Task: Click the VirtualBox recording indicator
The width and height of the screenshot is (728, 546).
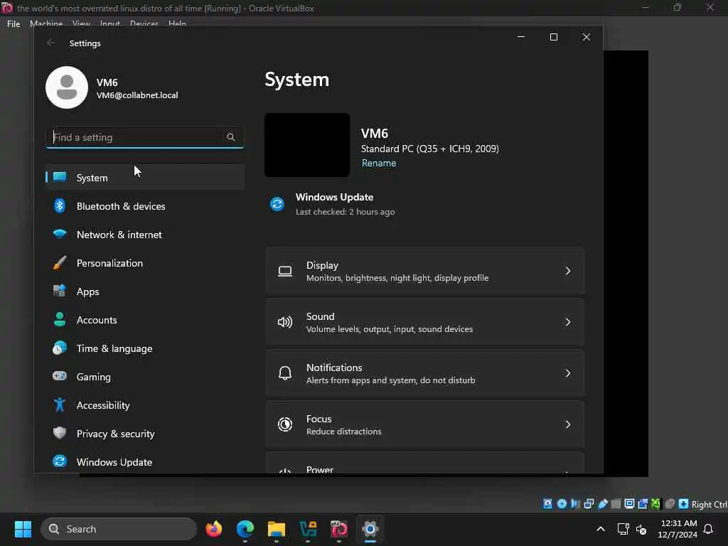Action: 643,504
